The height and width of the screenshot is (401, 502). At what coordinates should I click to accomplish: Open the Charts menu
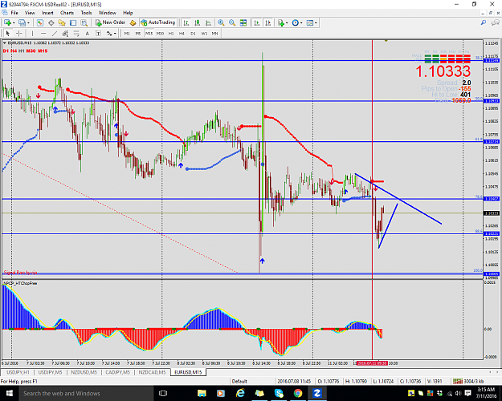[67, 13]
